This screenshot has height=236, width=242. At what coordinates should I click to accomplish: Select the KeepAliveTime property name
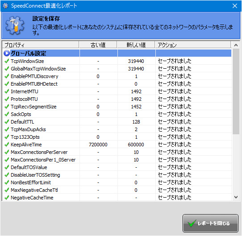point(26,145)
